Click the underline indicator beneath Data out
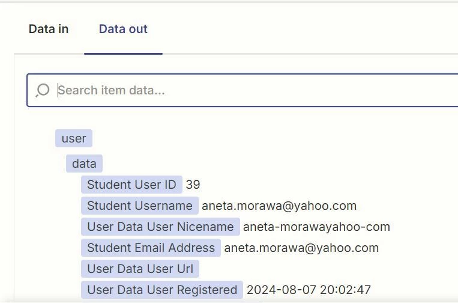 [123, 54]
